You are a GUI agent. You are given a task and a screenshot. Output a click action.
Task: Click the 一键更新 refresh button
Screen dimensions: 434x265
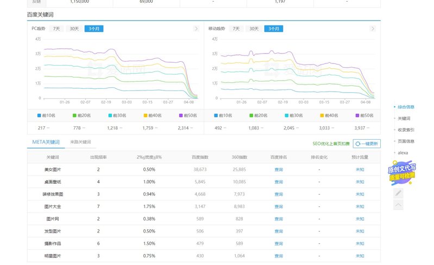coord(367,144)
